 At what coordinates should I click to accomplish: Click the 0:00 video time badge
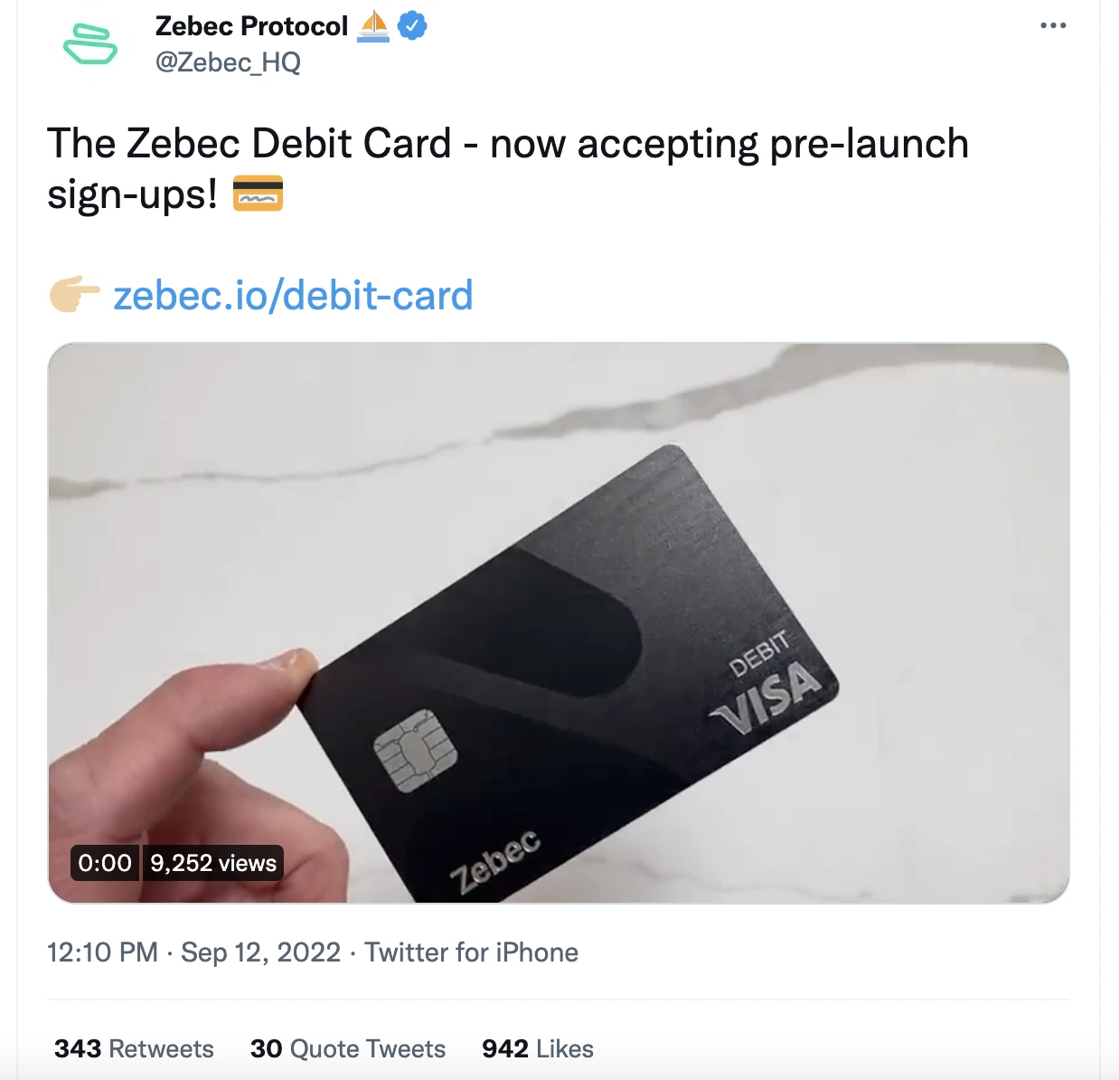[x=105, y=863]
